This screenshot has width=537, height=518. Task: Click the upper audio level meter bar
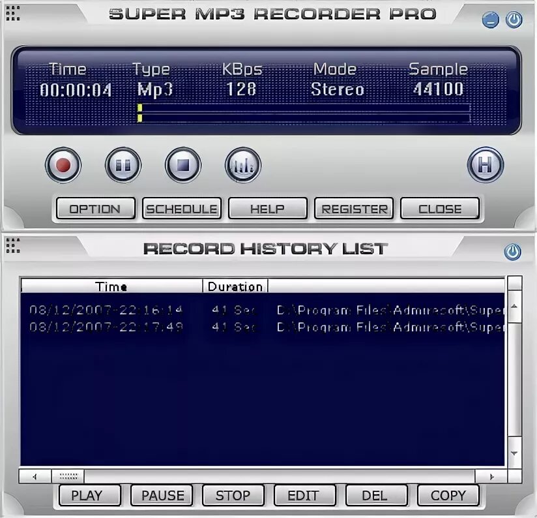(304, 108)
